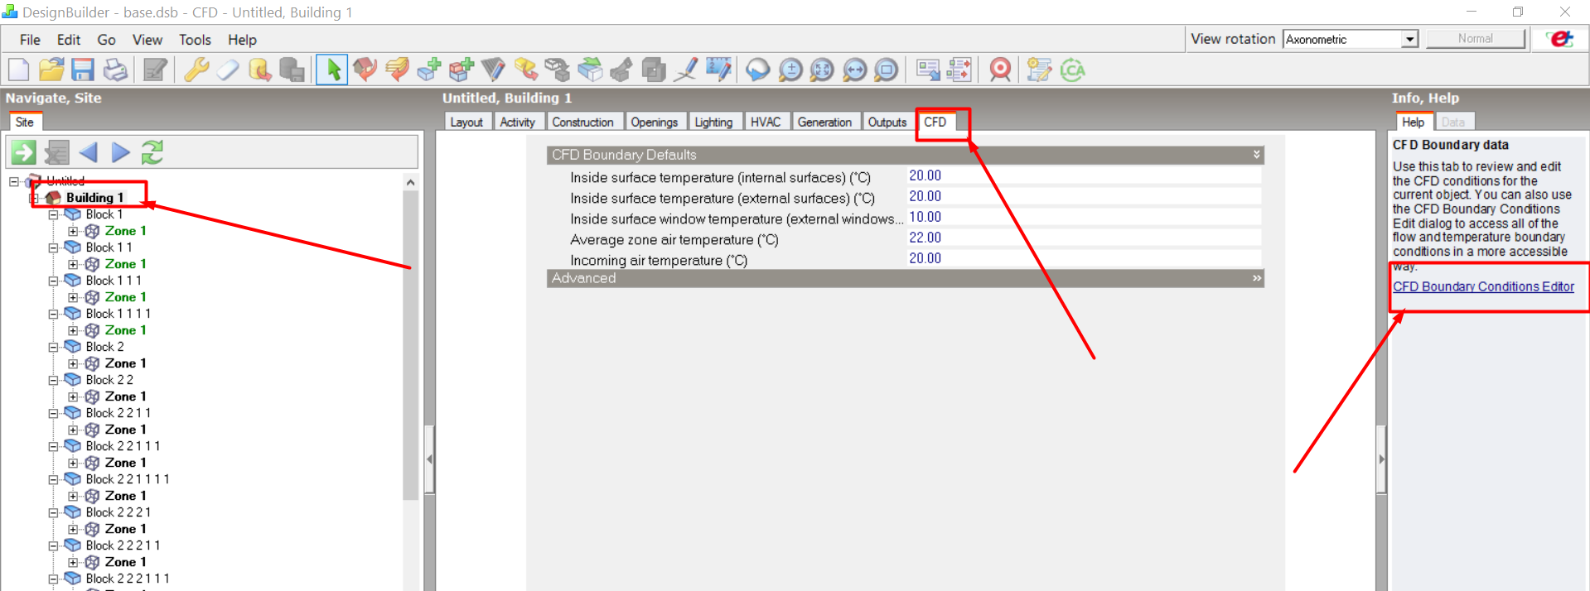Select the Data tab in Info panel
Viewport: 1590px width, 591px height.
click(x=1452, y=123)
